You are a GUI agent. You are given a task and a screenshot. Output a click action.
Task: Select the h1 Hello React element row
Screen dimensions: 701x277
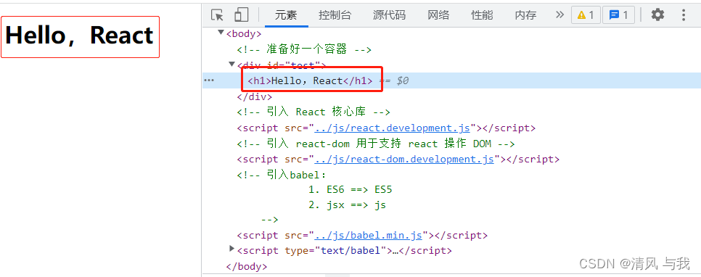(451, 80)
